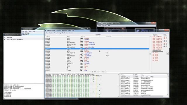Viewport: 187px width, 105px height.
Task: Select first stack row (esp+0)
Action: coord(143,77)
